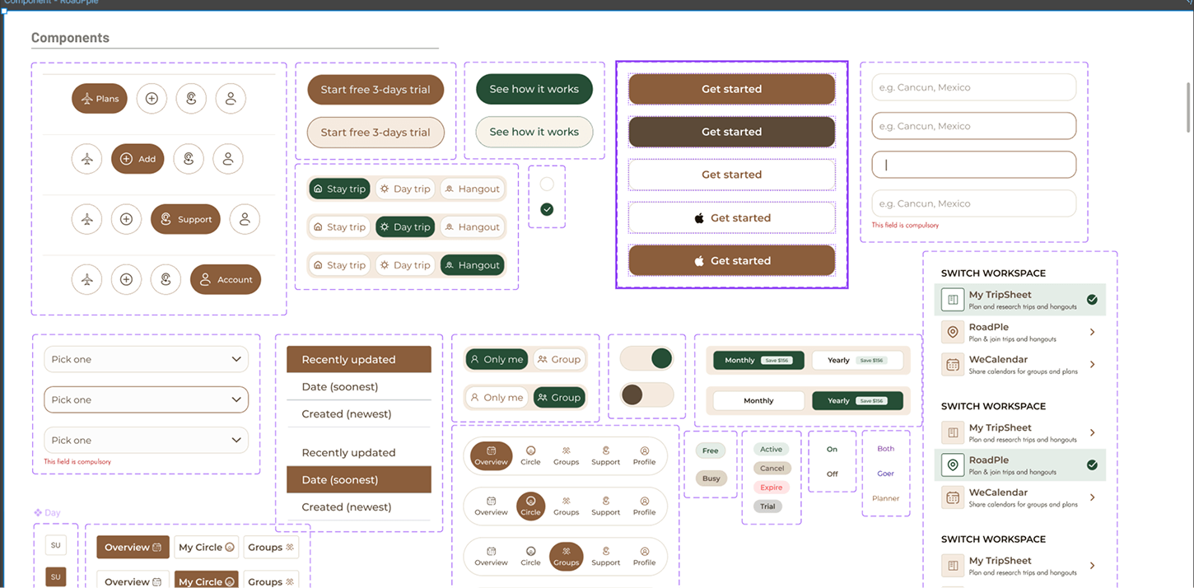
Task: Select the green-highlighted Day trip segment
Action: [406, 226]
